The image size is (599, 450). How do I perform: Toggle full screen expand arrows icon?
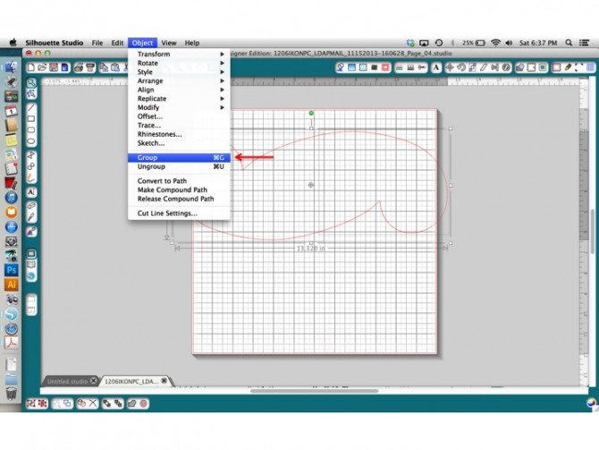click(579, 68)
